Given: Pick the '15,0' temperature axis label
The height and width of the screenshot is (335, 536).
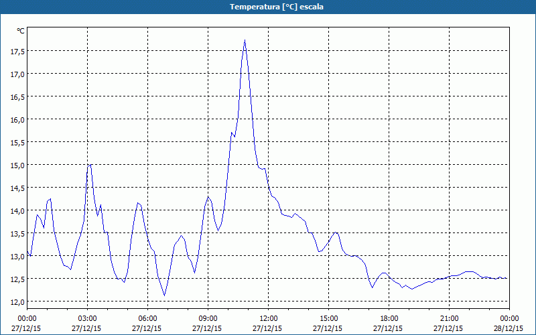Looking at the screenshot, I should click(18, 165).
